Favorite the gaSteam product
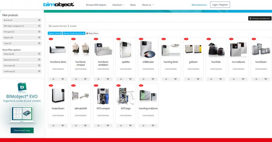The width and height of the screenshot is (272, 142). point(198,79)
